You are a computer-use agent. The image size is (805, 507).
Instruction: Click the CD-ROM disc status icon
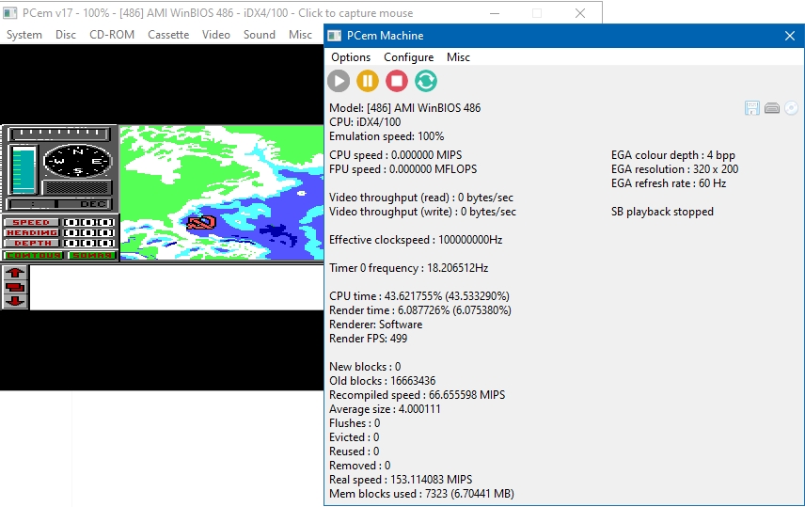pyautogui.click(x=792, y=108)
